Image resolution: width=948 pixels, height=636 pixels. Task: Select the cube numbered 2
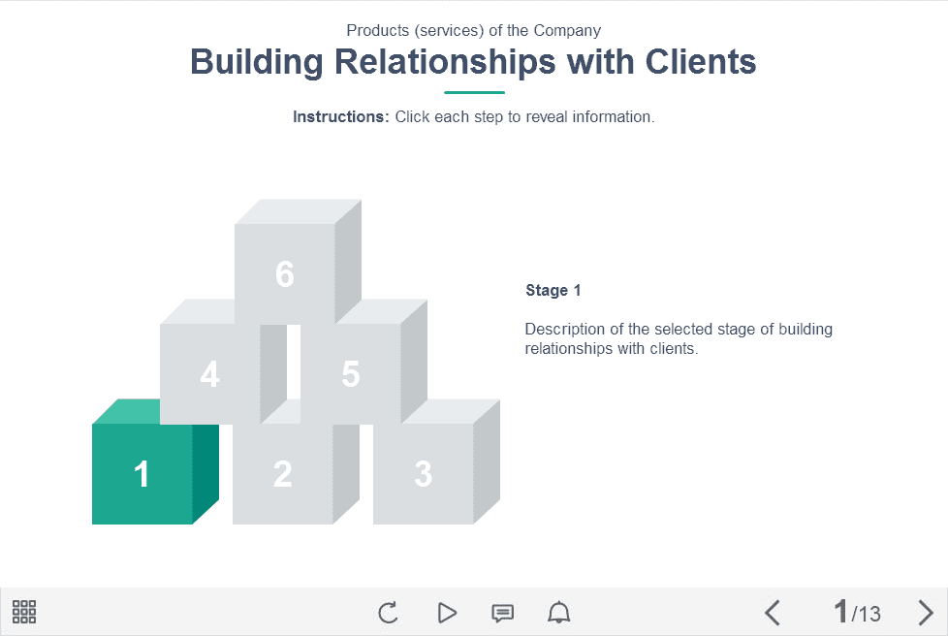coord(282,473)
